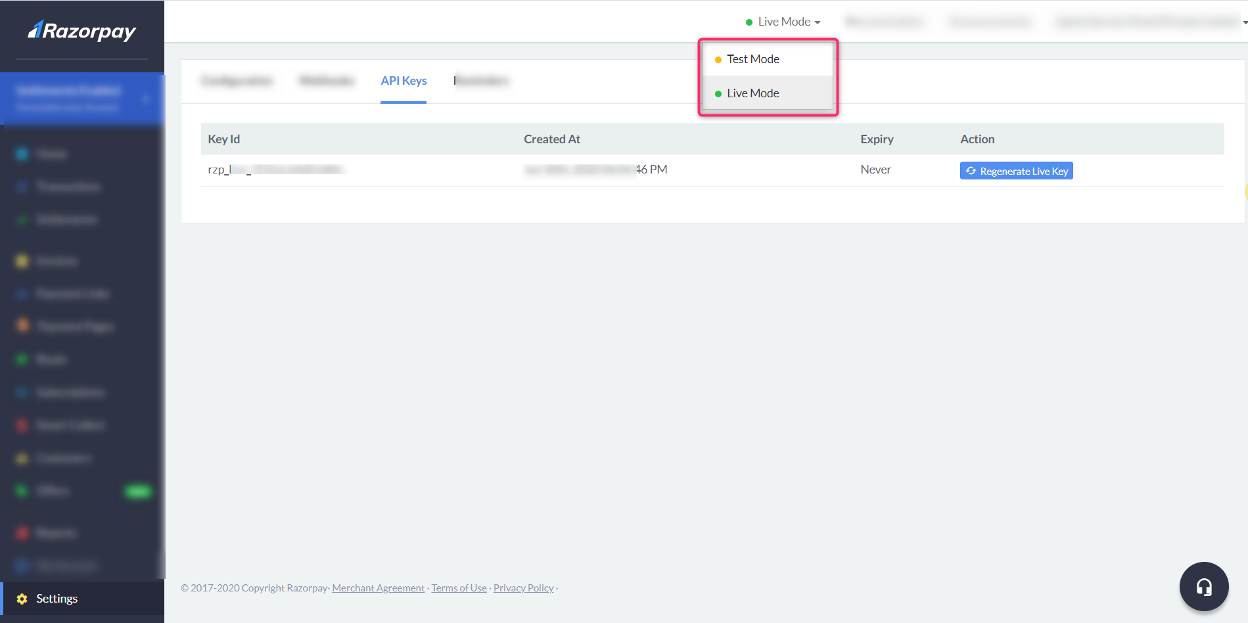Click the copyright text in the footer
This screenshot has width=1248, height=623.
(x=254, y=588)
